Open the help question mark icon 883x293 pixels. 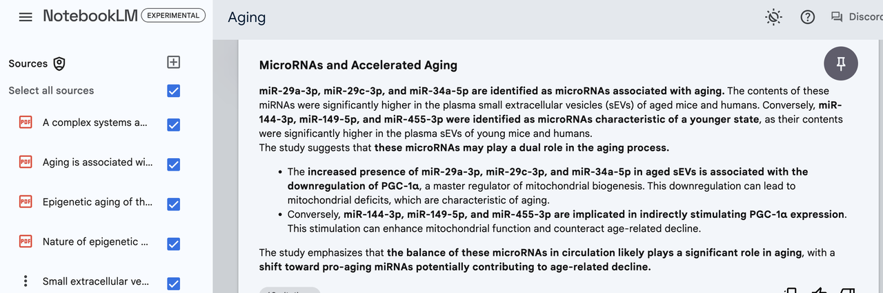pyautogui.click(x=808, y=17)
